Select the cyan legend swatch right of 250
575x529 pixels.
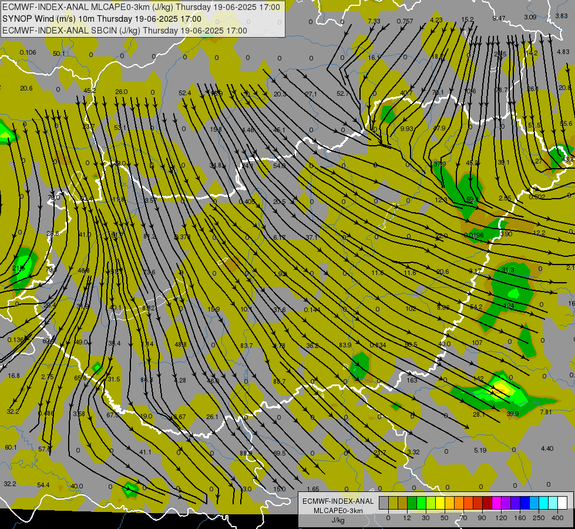(x=543, y=503)
